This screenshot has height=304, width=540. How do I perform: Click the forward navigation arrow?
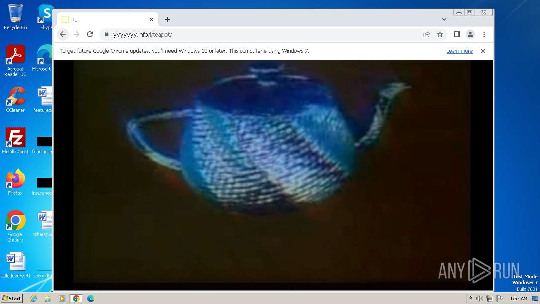point(76,34)
